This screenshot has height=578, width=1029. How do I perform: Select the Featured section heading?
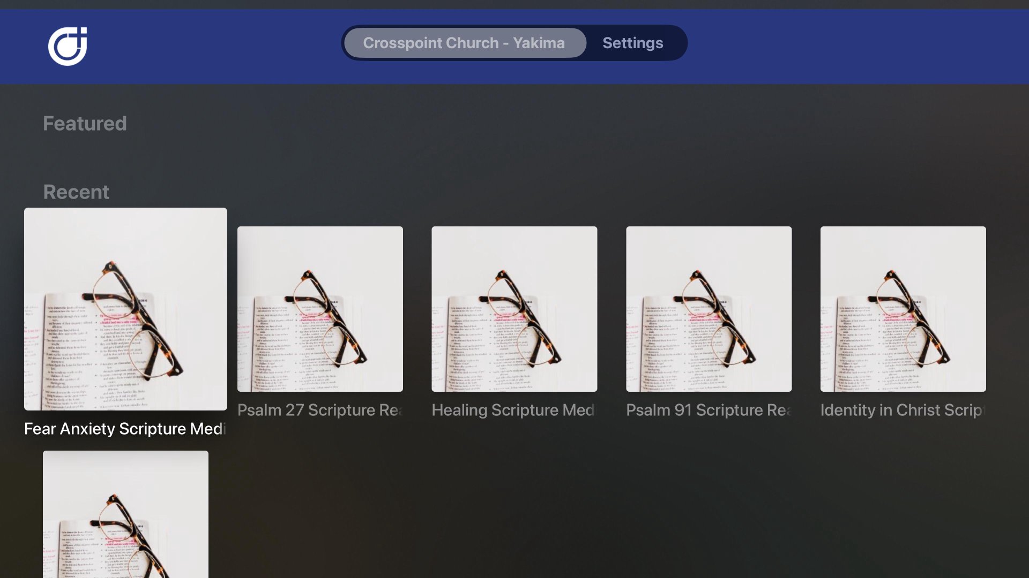pyautogui.click(x=85, y=124)
